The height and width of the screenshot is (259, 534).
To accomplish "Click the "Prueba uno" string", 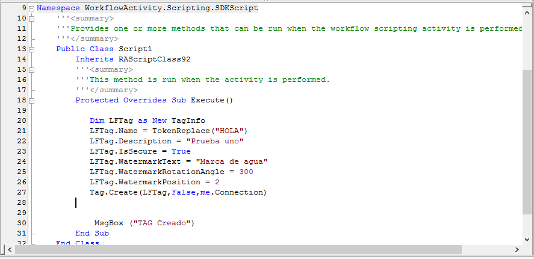I will [215, 141].
